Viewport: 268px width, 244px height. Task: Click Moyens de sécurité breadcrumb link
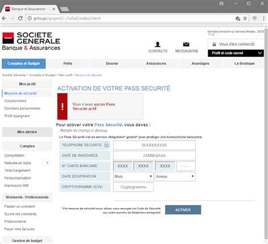coord(88,75)
